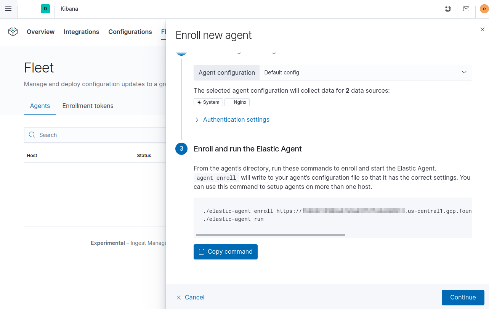Close the Enroll new agent flyout
The width and height of the screenshot is (489, 309).
[482, 29]
